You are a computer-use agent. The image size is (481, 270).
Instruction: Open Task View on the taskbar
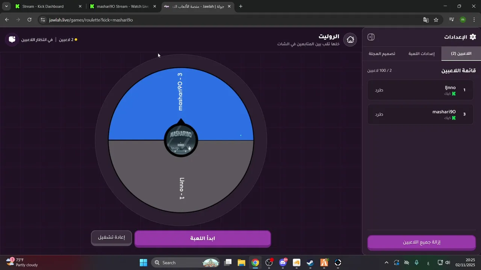click(x=228, y=262)
